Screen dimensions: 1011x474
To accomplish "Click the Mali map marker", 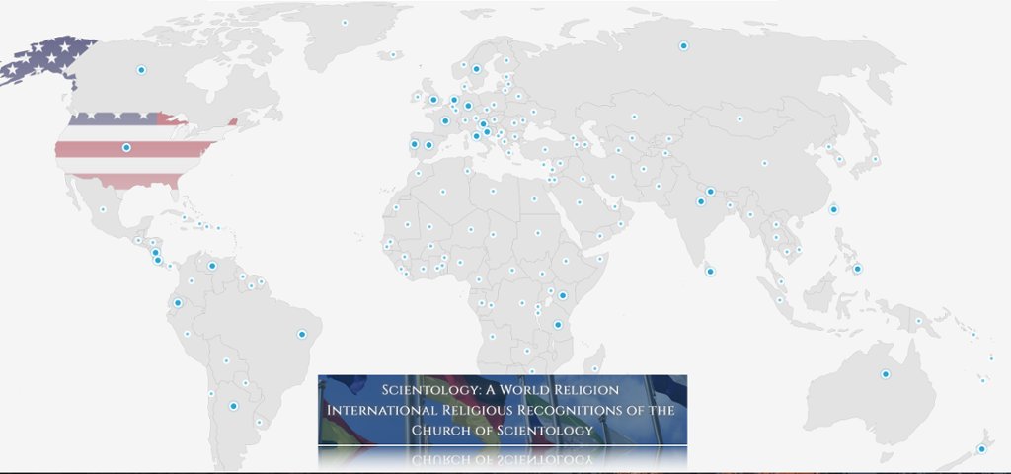I will 428,226.
